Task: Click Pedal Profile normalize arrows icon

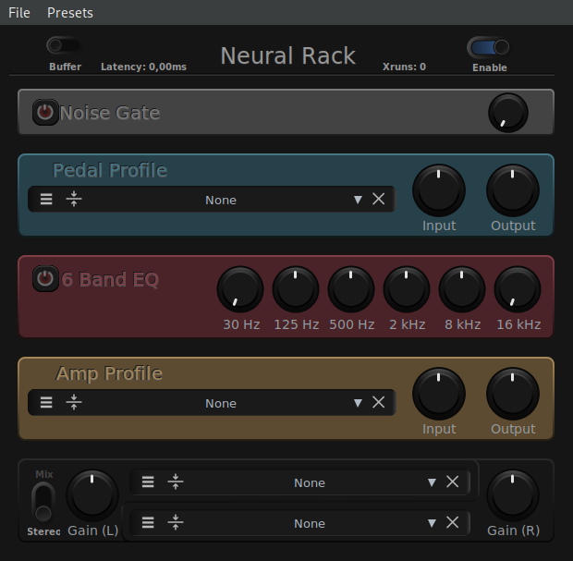Action: (74, 200)
